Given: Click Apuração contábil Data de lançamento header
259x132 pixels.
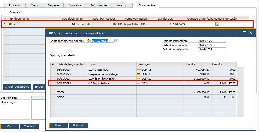Looking at the screenshot, I should click(72, 64).
